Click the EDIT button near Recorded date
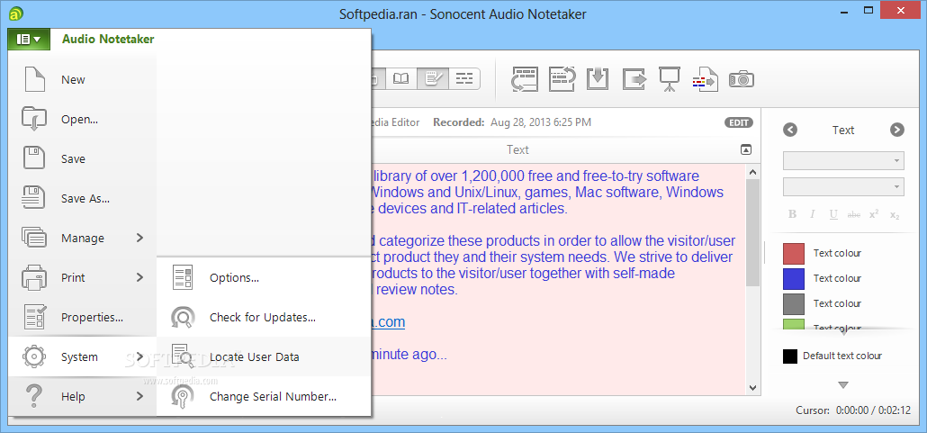927x433 pixels. click(738, 122)
